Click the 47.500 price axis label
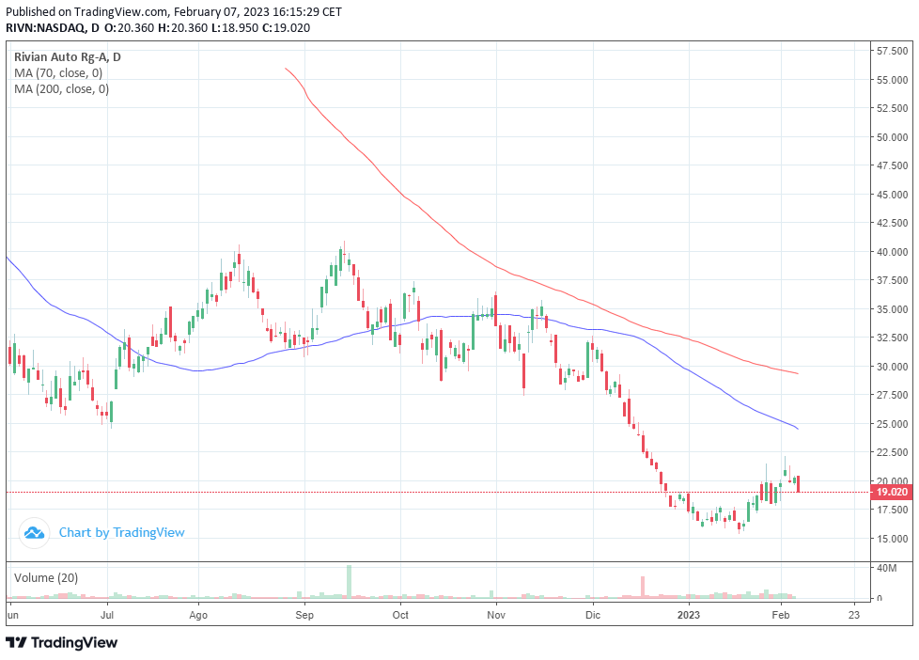Image resolution: width=919 pixels, height=660 pixels. (x=892, y=165)
